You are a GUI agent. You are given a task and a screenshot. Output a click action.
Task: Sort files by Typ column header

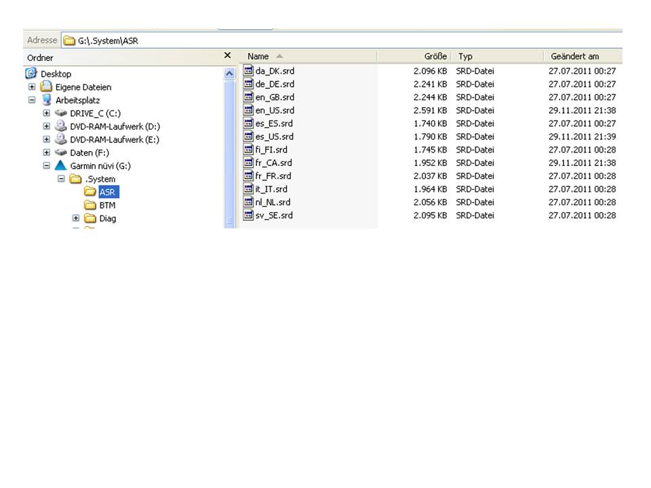point(497,56)
